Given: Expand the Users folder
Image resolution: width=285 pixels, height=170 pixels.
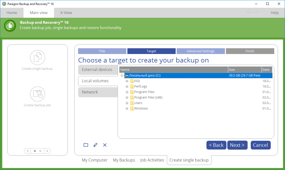Looking at the screenshot, I should point(127,103).
